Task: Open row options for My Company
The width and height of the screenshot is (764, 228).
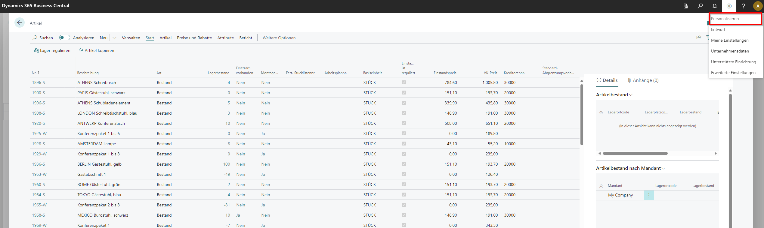Action: [x=649, y=195]
